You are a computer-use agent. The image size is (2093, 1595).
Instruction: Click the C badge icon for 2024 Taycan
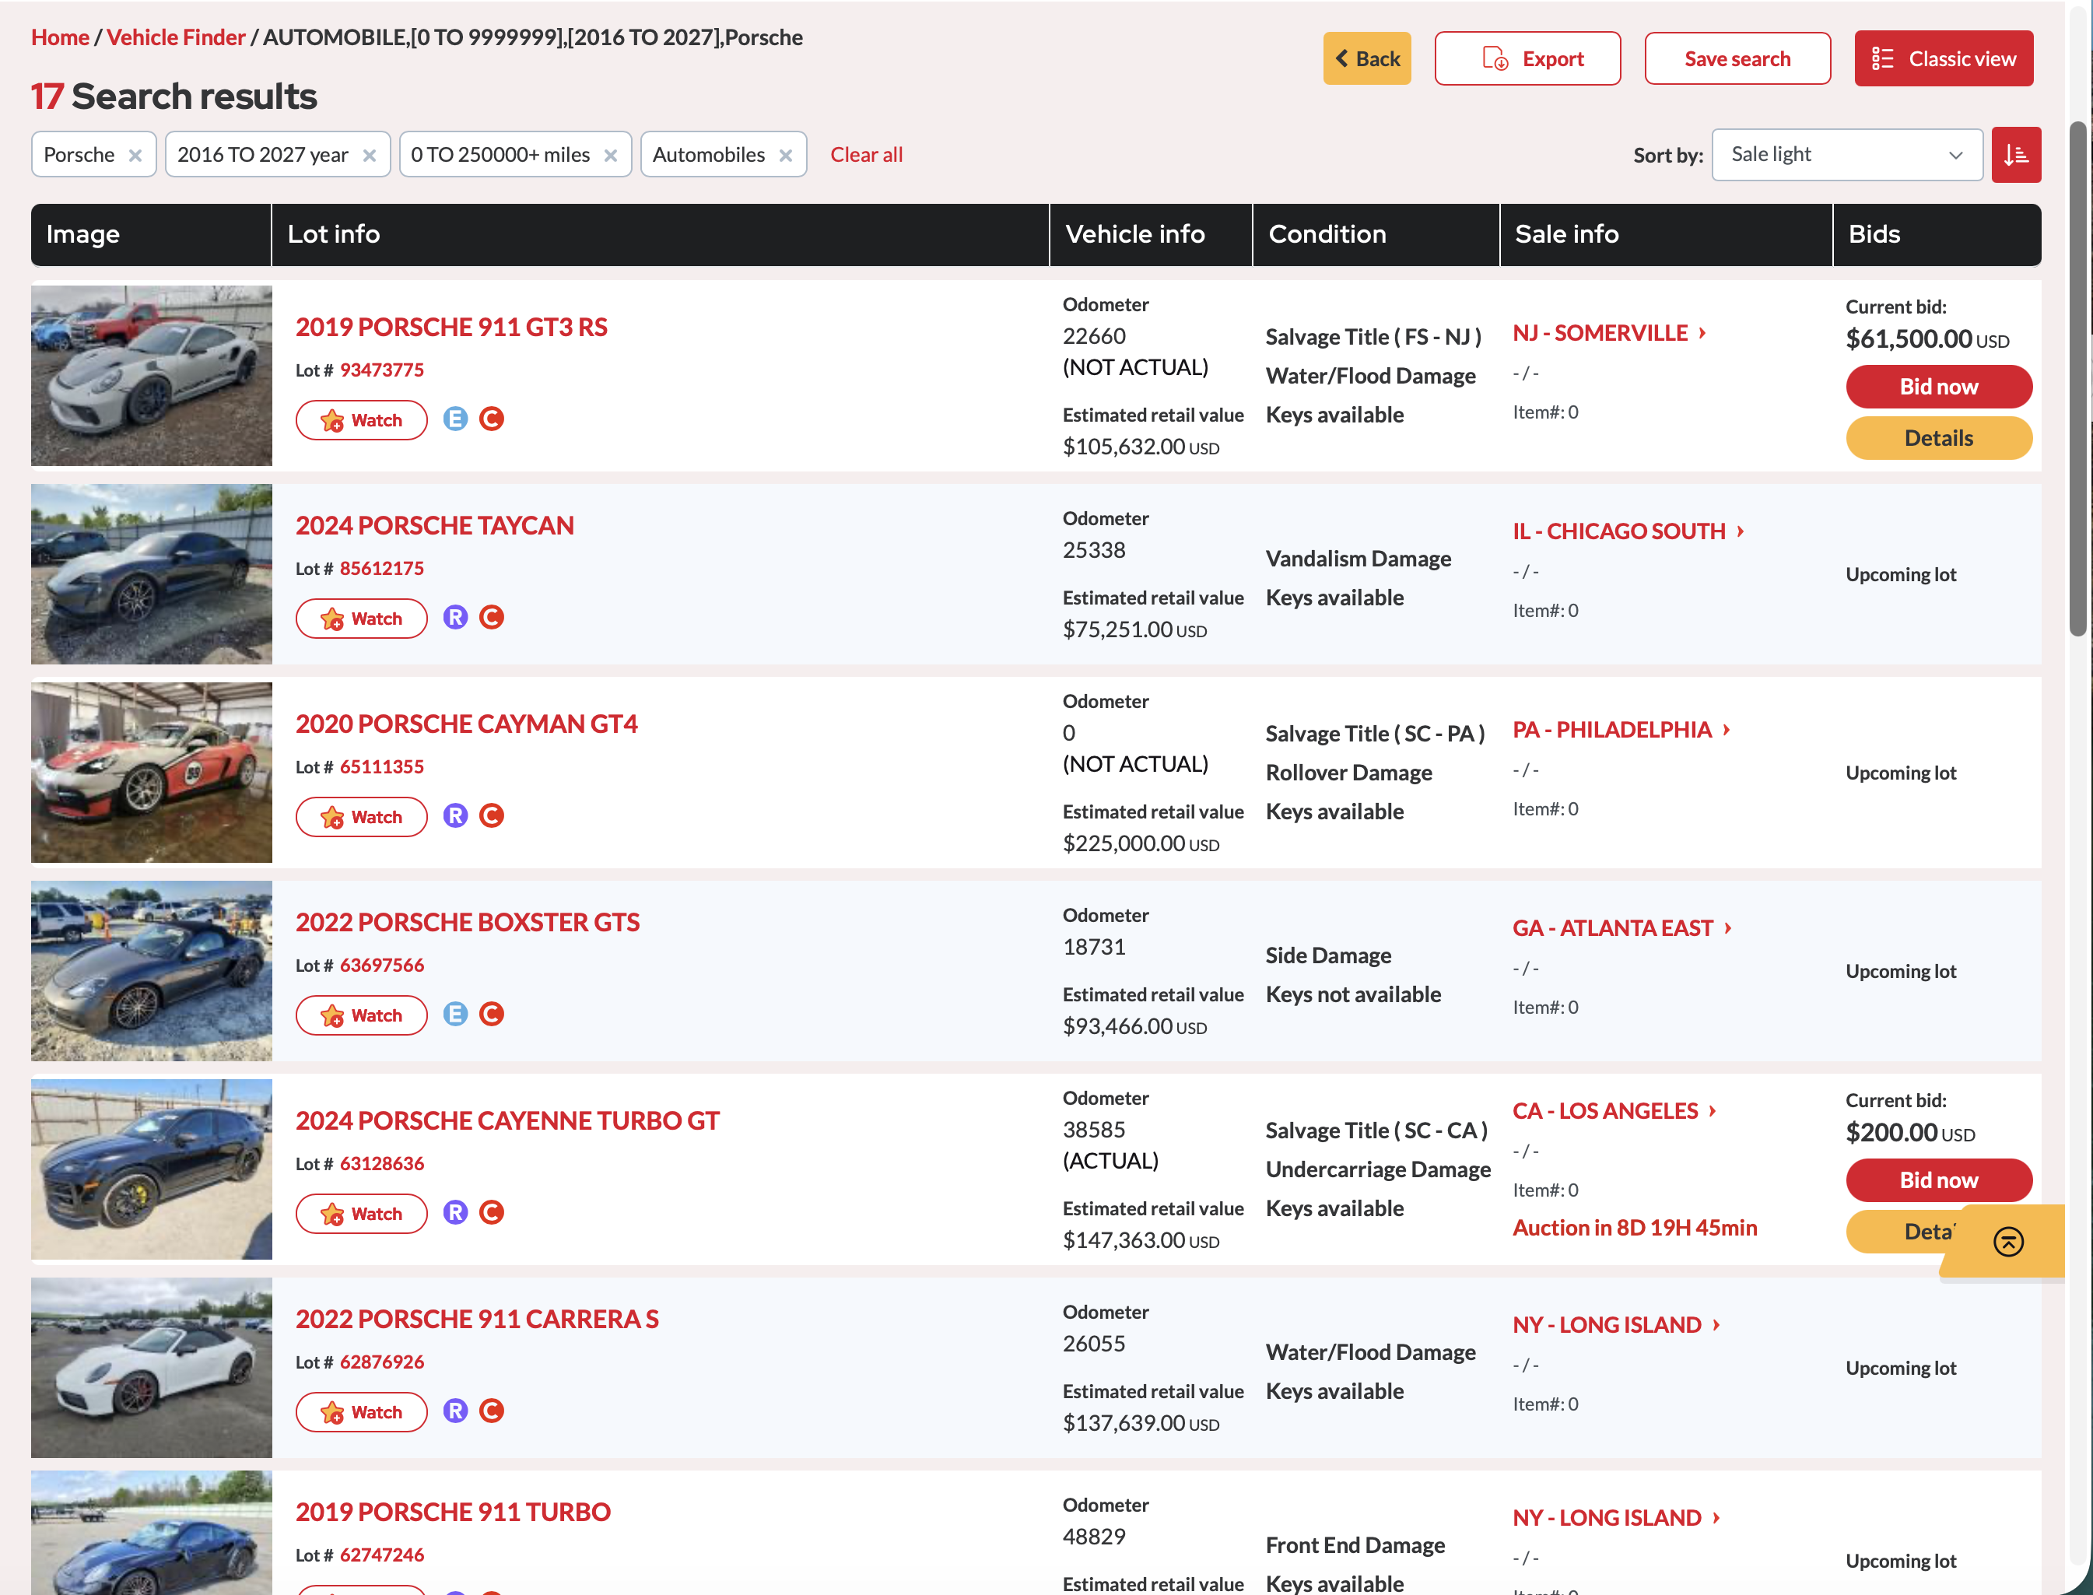[x=492, y=617]
